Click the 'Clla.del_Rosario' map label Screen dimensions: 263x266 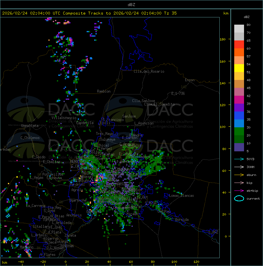point(149,71)
